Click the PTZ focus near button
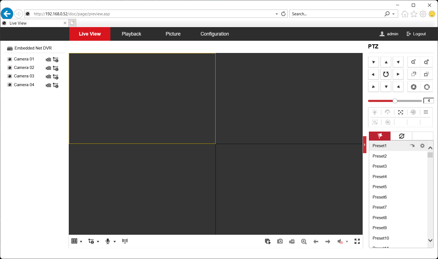The image size is (438, 259). [413, 74]
